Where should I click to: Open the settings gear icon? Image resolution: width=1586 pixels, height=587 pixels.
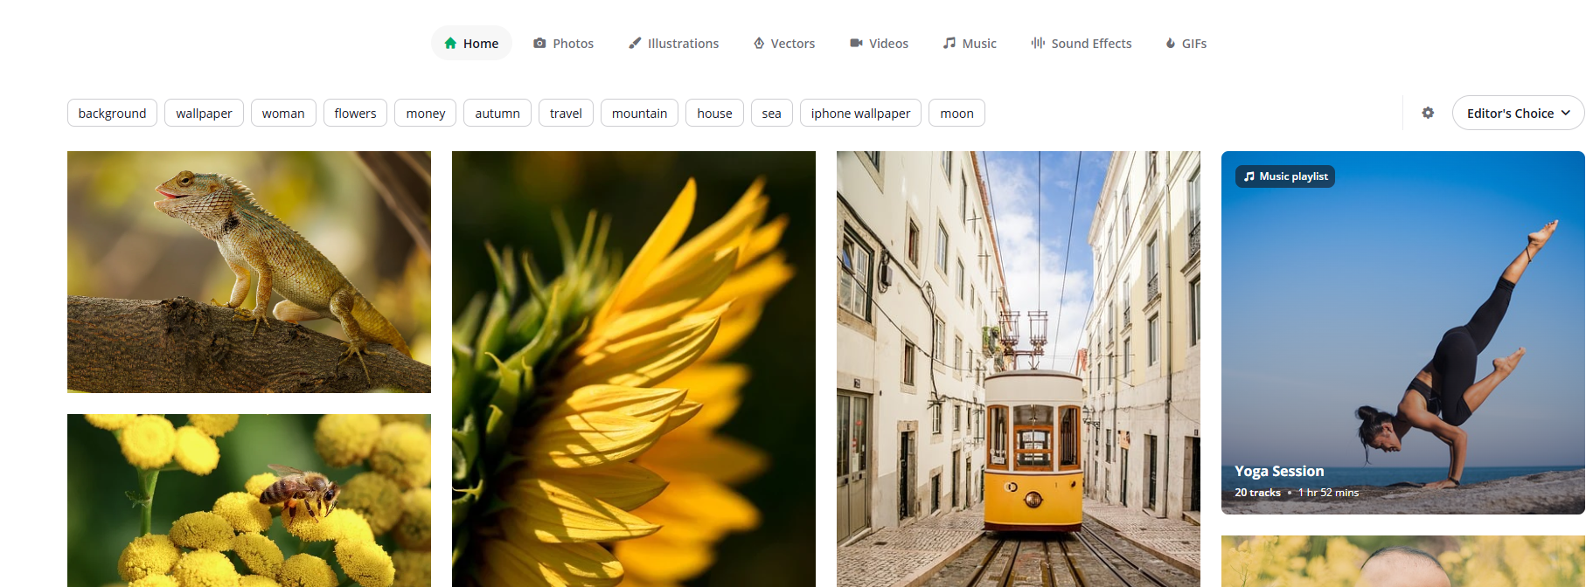1428,113
